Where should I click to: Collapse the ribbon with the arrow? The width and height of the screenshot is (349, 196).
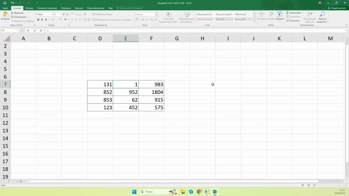coord(346,25)
